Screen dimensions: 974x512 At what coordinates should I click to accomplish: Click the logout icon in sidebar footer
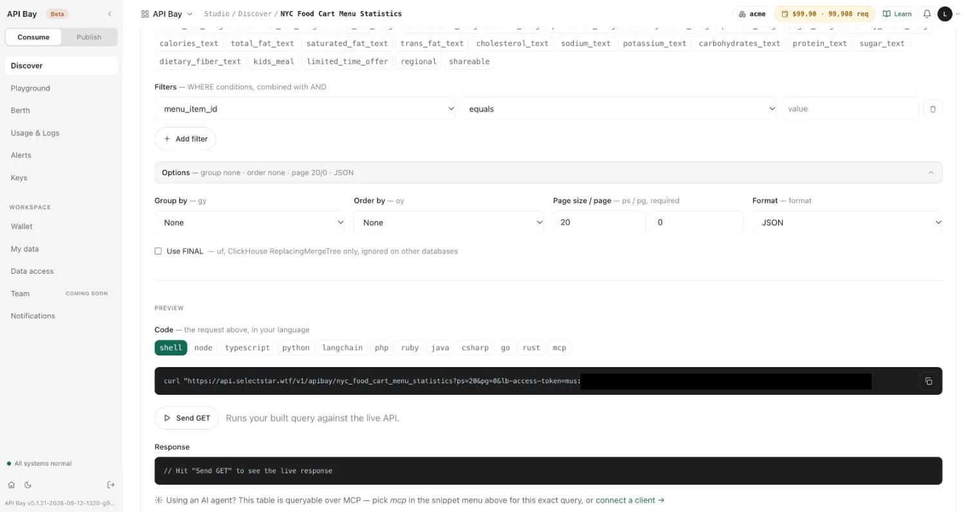tap(111, 485)
